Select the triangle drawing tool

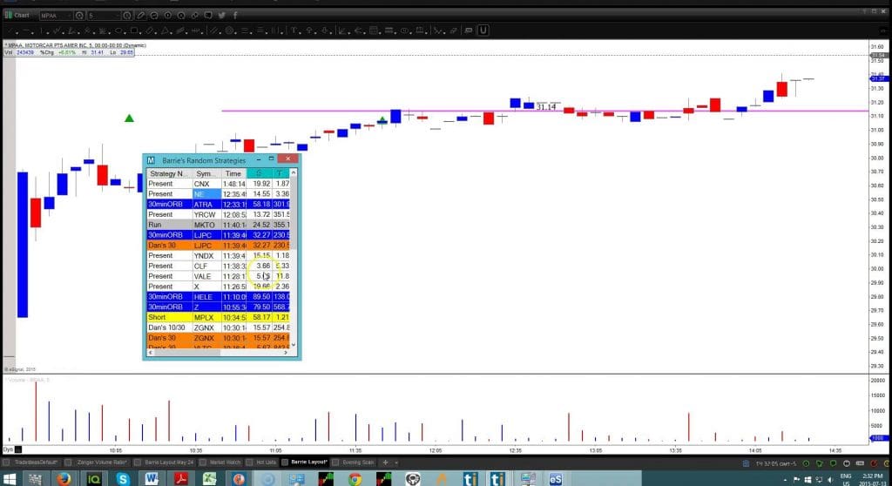point(166,30)
